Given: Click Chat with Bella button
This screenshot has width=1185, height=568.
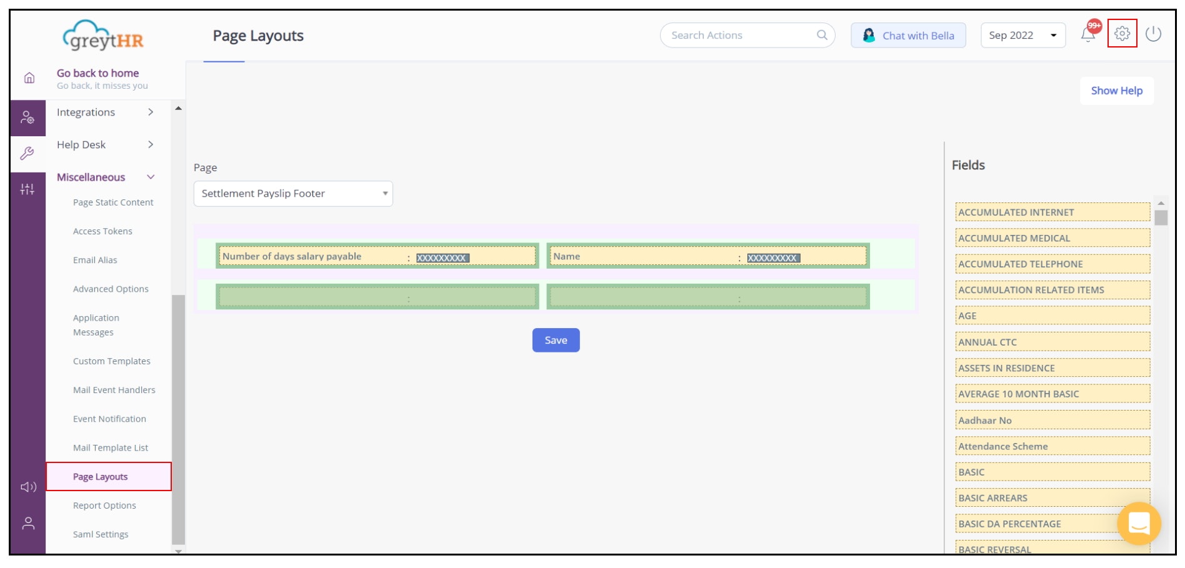Looking at the screenshot, I should [x=908, y=35].
